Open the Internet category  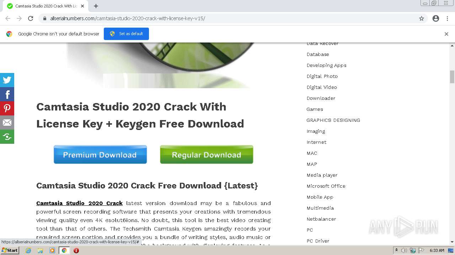(316, 142)
